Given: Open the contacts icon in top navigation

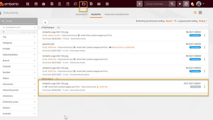Looking at the screenshot, I should pos(36,4).
